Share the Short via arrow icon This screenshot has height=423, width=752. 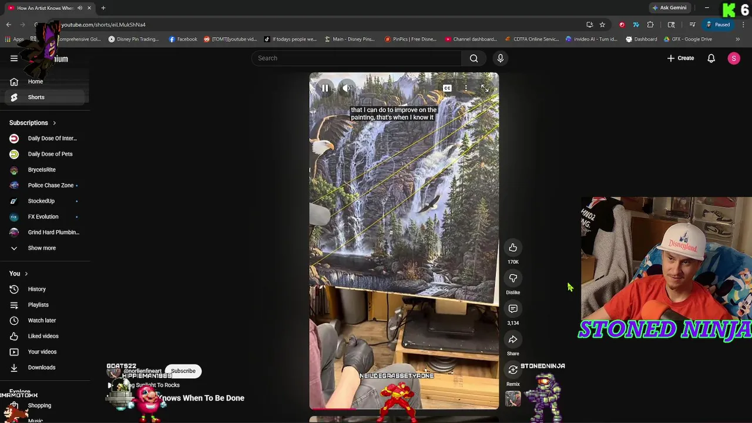pyautogui.click(x=513, y=340)
